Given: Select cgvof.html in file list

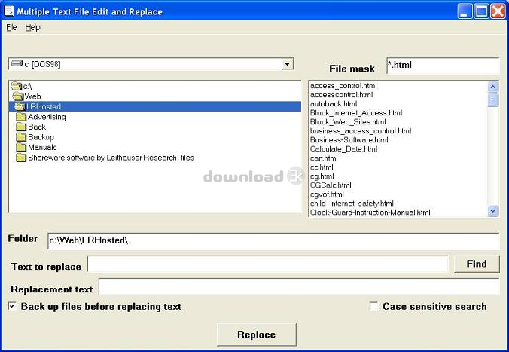Looking at the screenshot, I should (327, 194).
